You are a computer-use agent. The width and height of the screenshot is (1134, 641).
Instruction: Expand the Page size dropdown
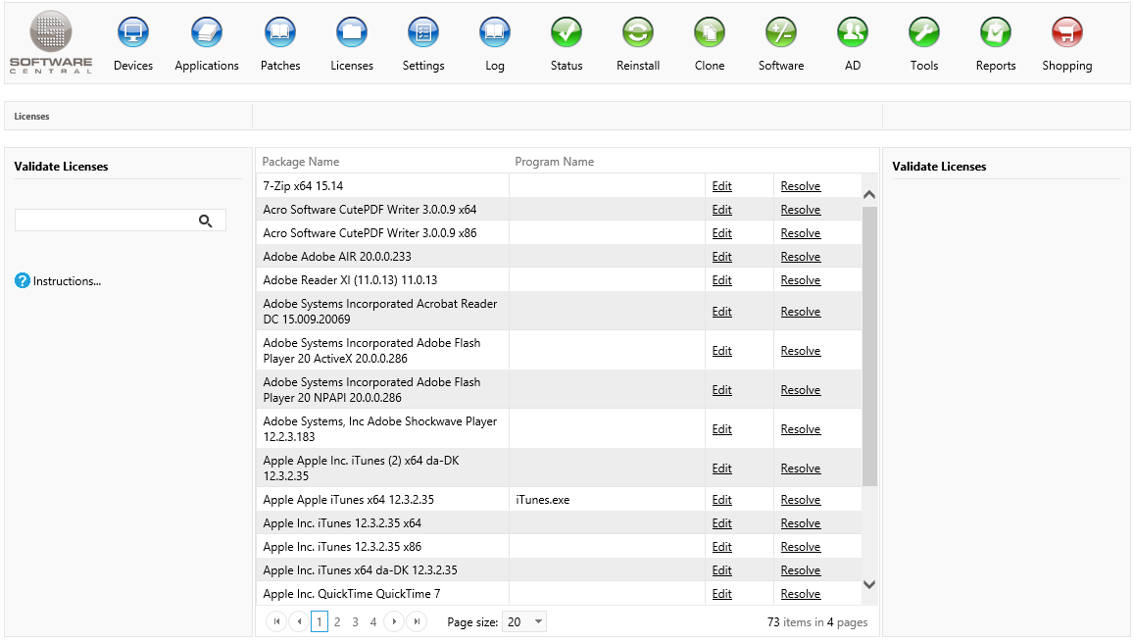[x=538, y=622]
